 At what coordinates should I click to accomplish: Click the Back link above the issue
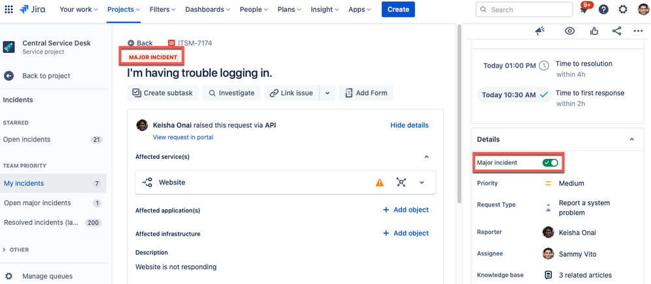click(x=140, y=43)
